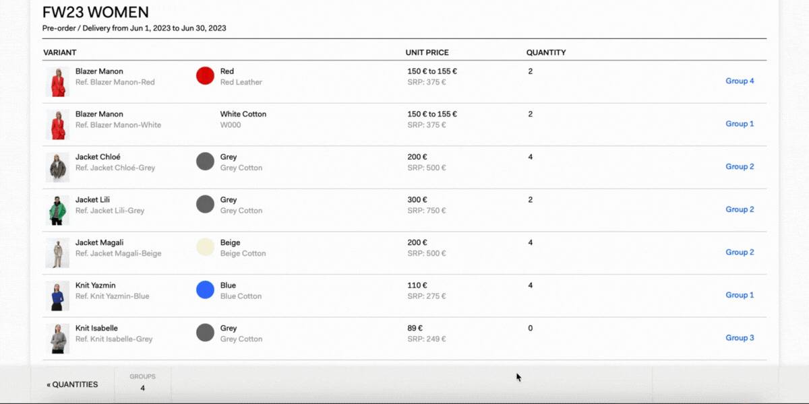Click the GROUPS 4 counter in the bottom bar
This screenshot has height=404, width=809.
(x=142, y=382)
